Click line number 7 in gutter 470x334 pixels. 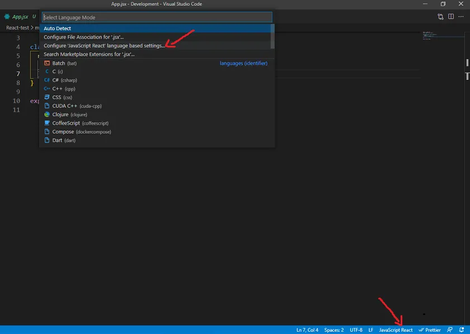(18, 74)
